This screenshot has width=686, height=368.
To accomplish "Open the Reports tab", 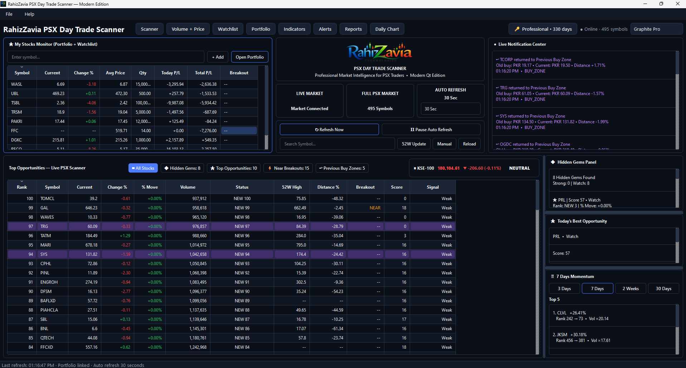I will [353, 29].
